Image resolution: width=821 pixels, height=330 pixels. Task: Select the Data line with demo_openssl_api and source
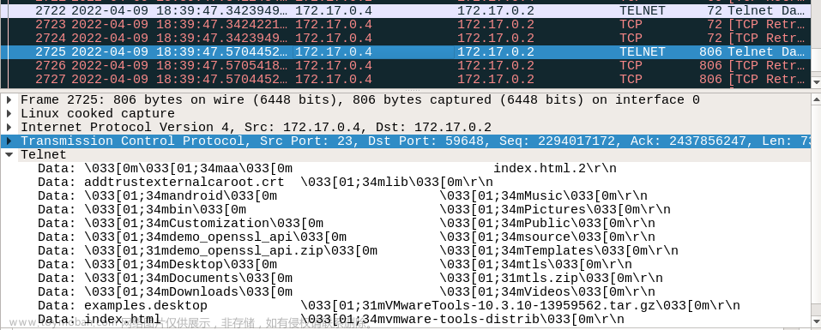346,237
